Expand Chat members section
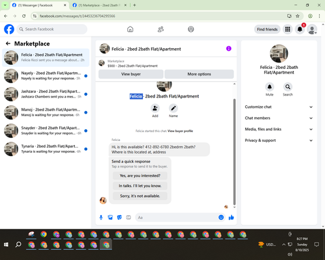Viewport: 325px width, 260px height. pos(279,118)
